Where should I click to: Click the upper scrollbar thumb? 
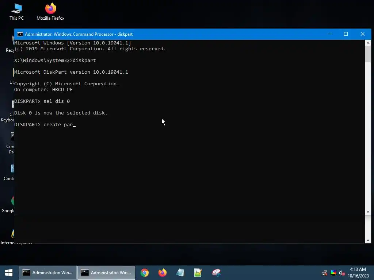pyautogui.click(x=368, y=54)
